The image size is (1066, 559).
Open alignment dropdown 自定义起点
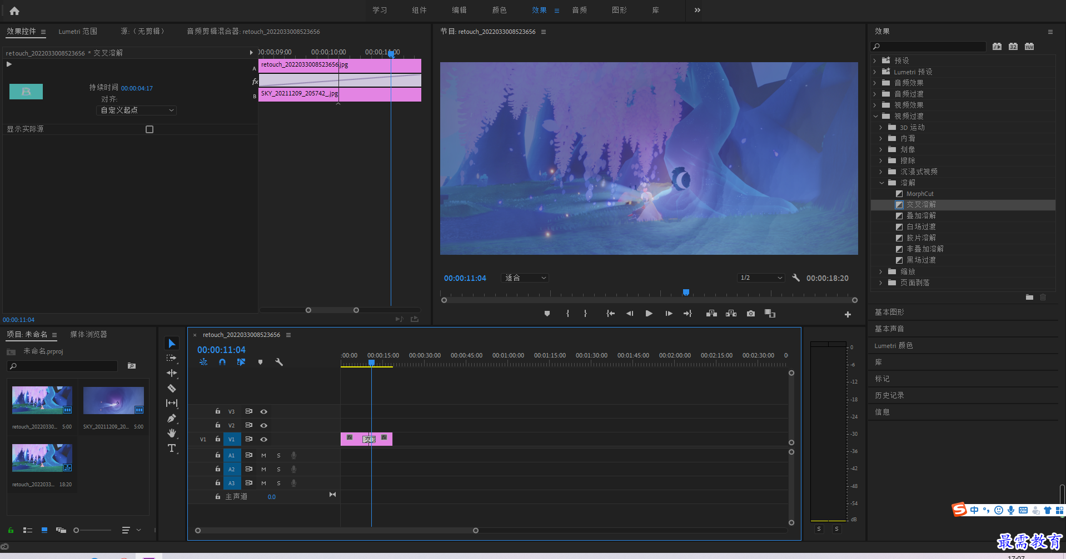(137, 110)
